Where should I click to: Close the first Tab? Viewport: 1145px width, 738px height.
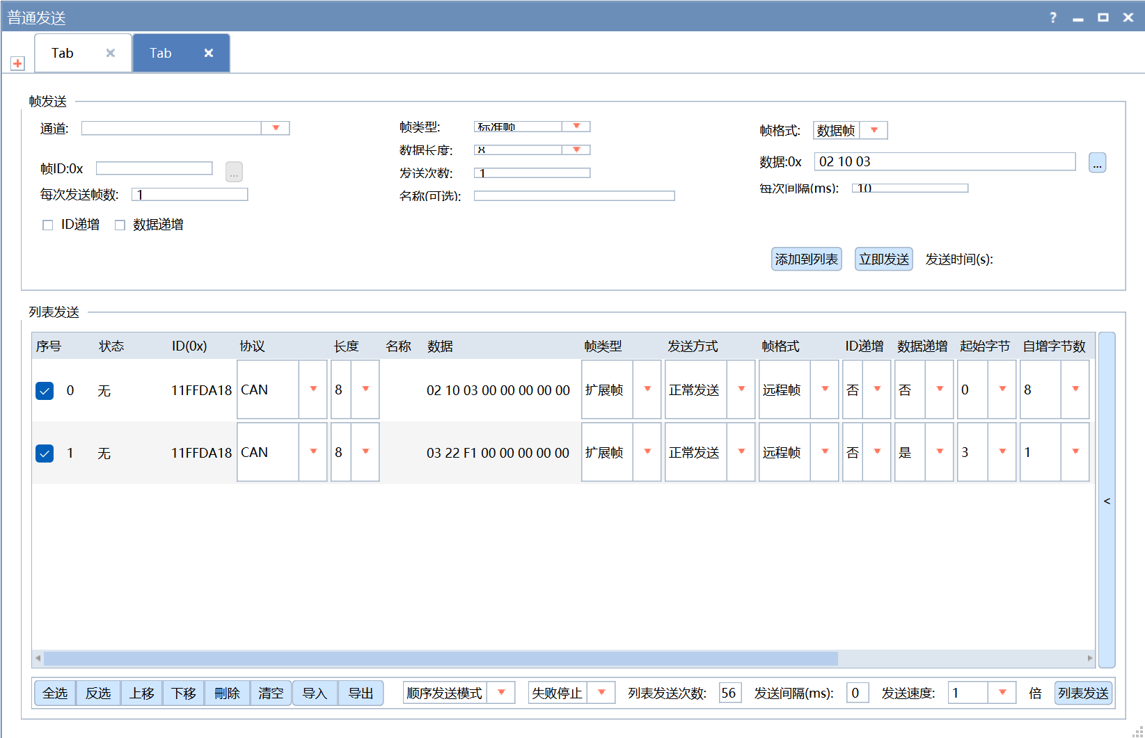[110, 53]
